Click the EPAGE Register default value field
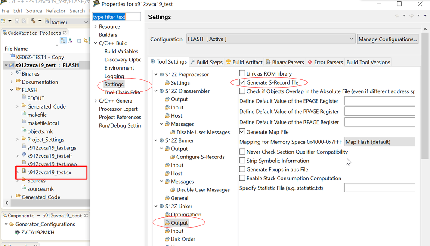This screenshot has width=430, height=246. [x=380, y=101]
